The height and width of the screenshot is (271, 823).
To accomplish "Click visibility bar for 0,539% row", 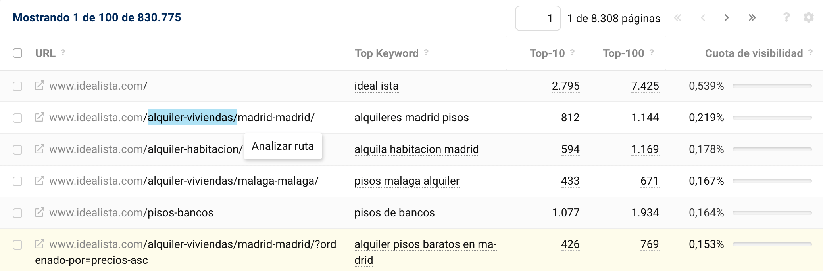I will pos(772,86).
